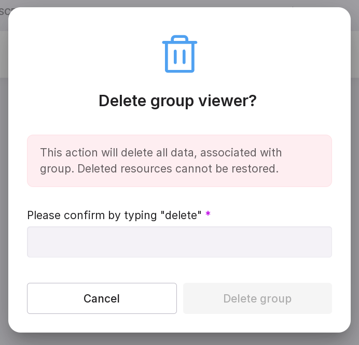Dismiss the dialog with Cancel
Screen dimensions: 359x345
(x=102, y=298)
